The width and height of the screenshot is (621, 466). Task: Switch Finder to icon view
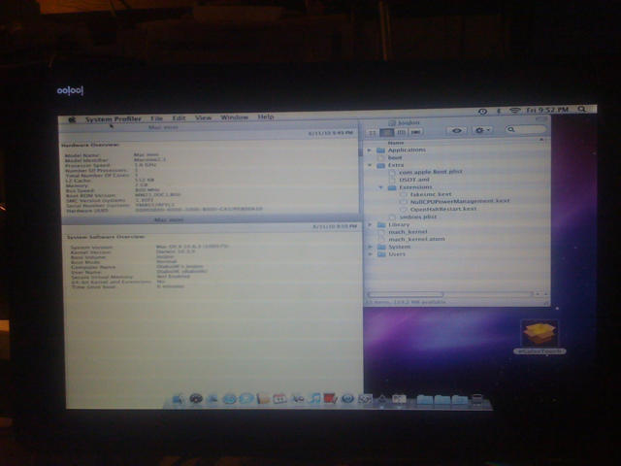tap(373, 133)
